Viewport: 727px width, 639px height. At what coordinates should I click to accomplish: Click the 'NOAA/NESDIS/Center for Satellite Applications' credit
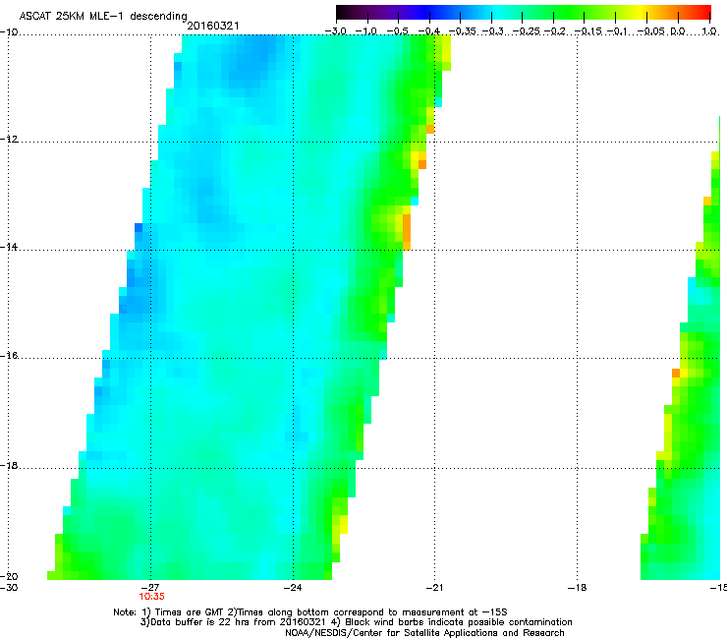(393, 633)
